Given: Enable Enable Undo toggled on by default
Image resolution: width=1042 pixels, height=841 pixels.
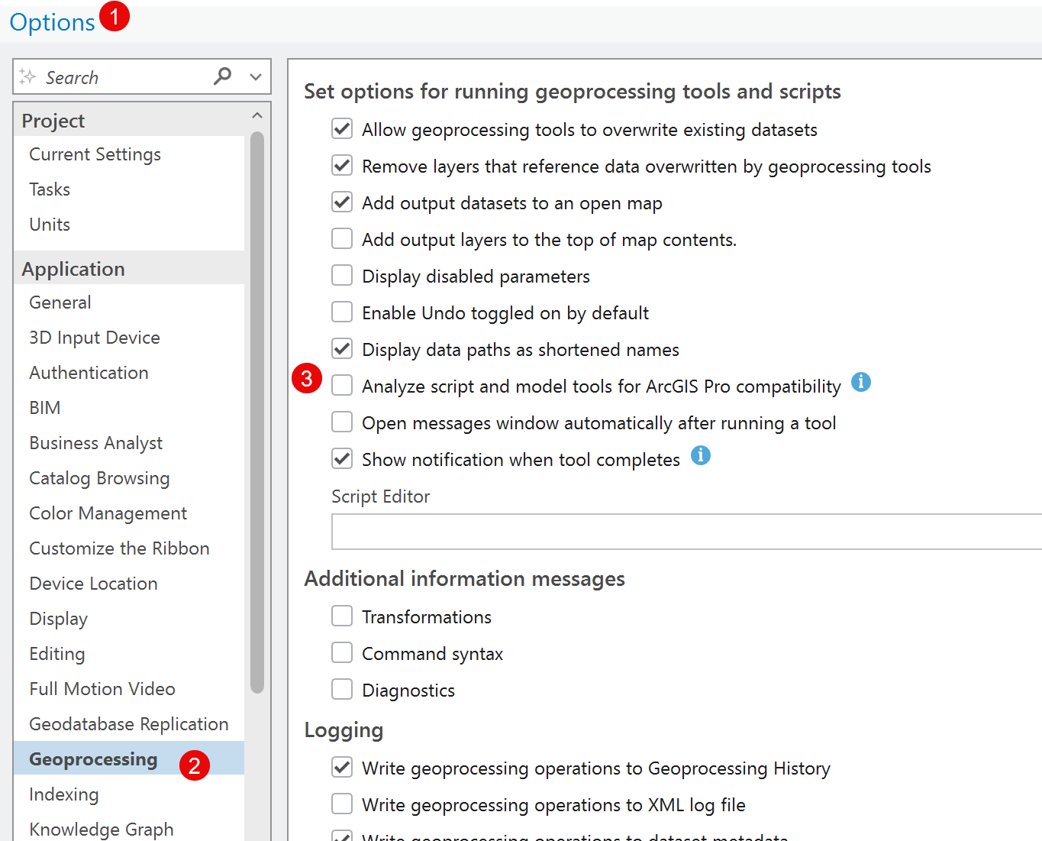Looking at the screenshot, I should (x=341, y=312).
